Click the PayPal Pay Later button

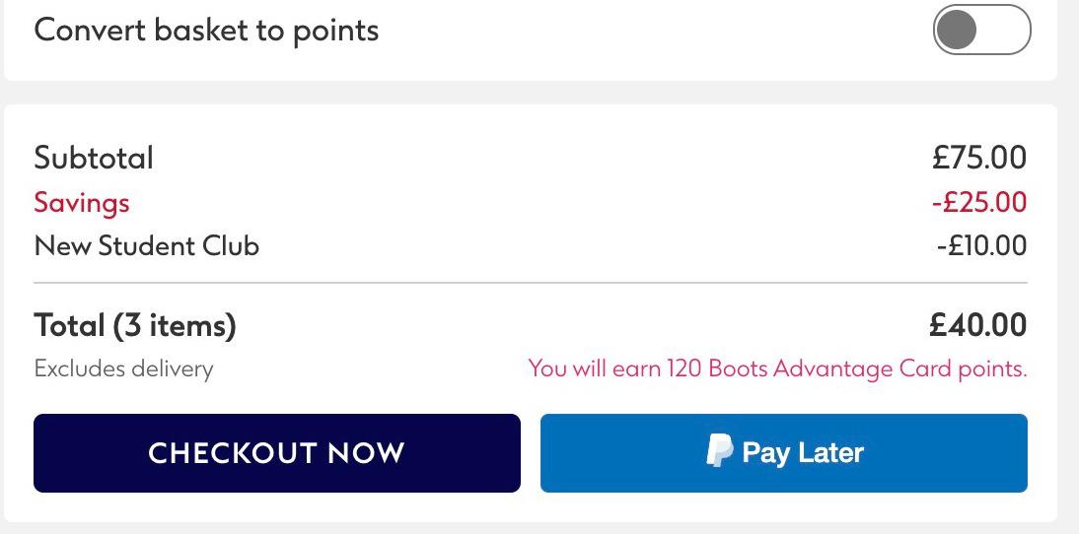tap(784, 453)
